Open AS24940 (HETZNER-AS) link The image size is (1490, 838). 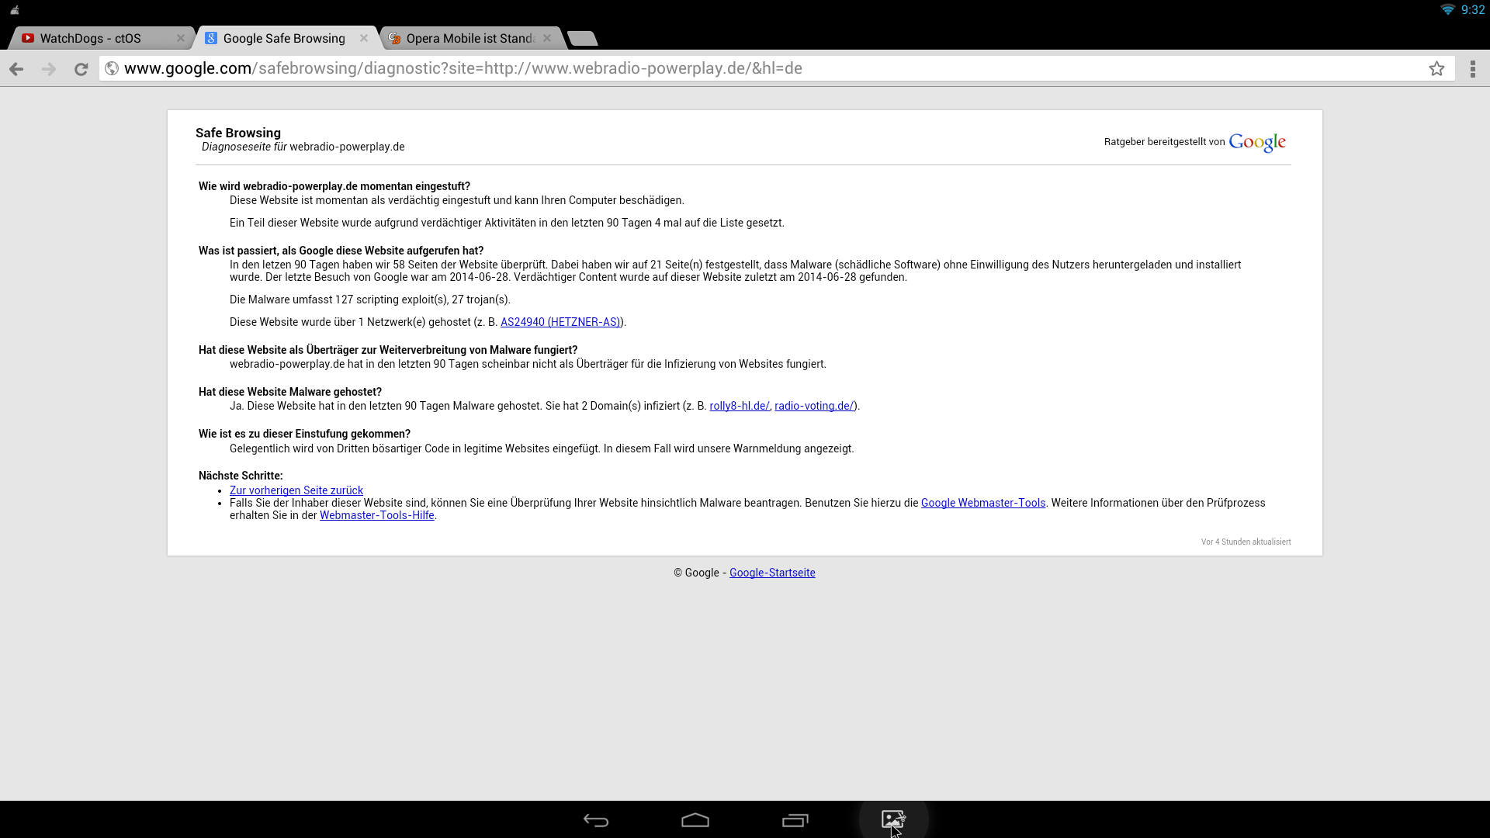tap(560, 322)
